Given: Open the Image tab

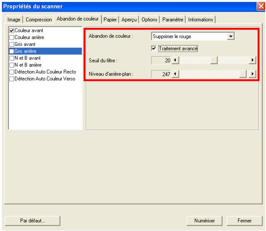Looking at the screenshot, I should click(13, 19).
